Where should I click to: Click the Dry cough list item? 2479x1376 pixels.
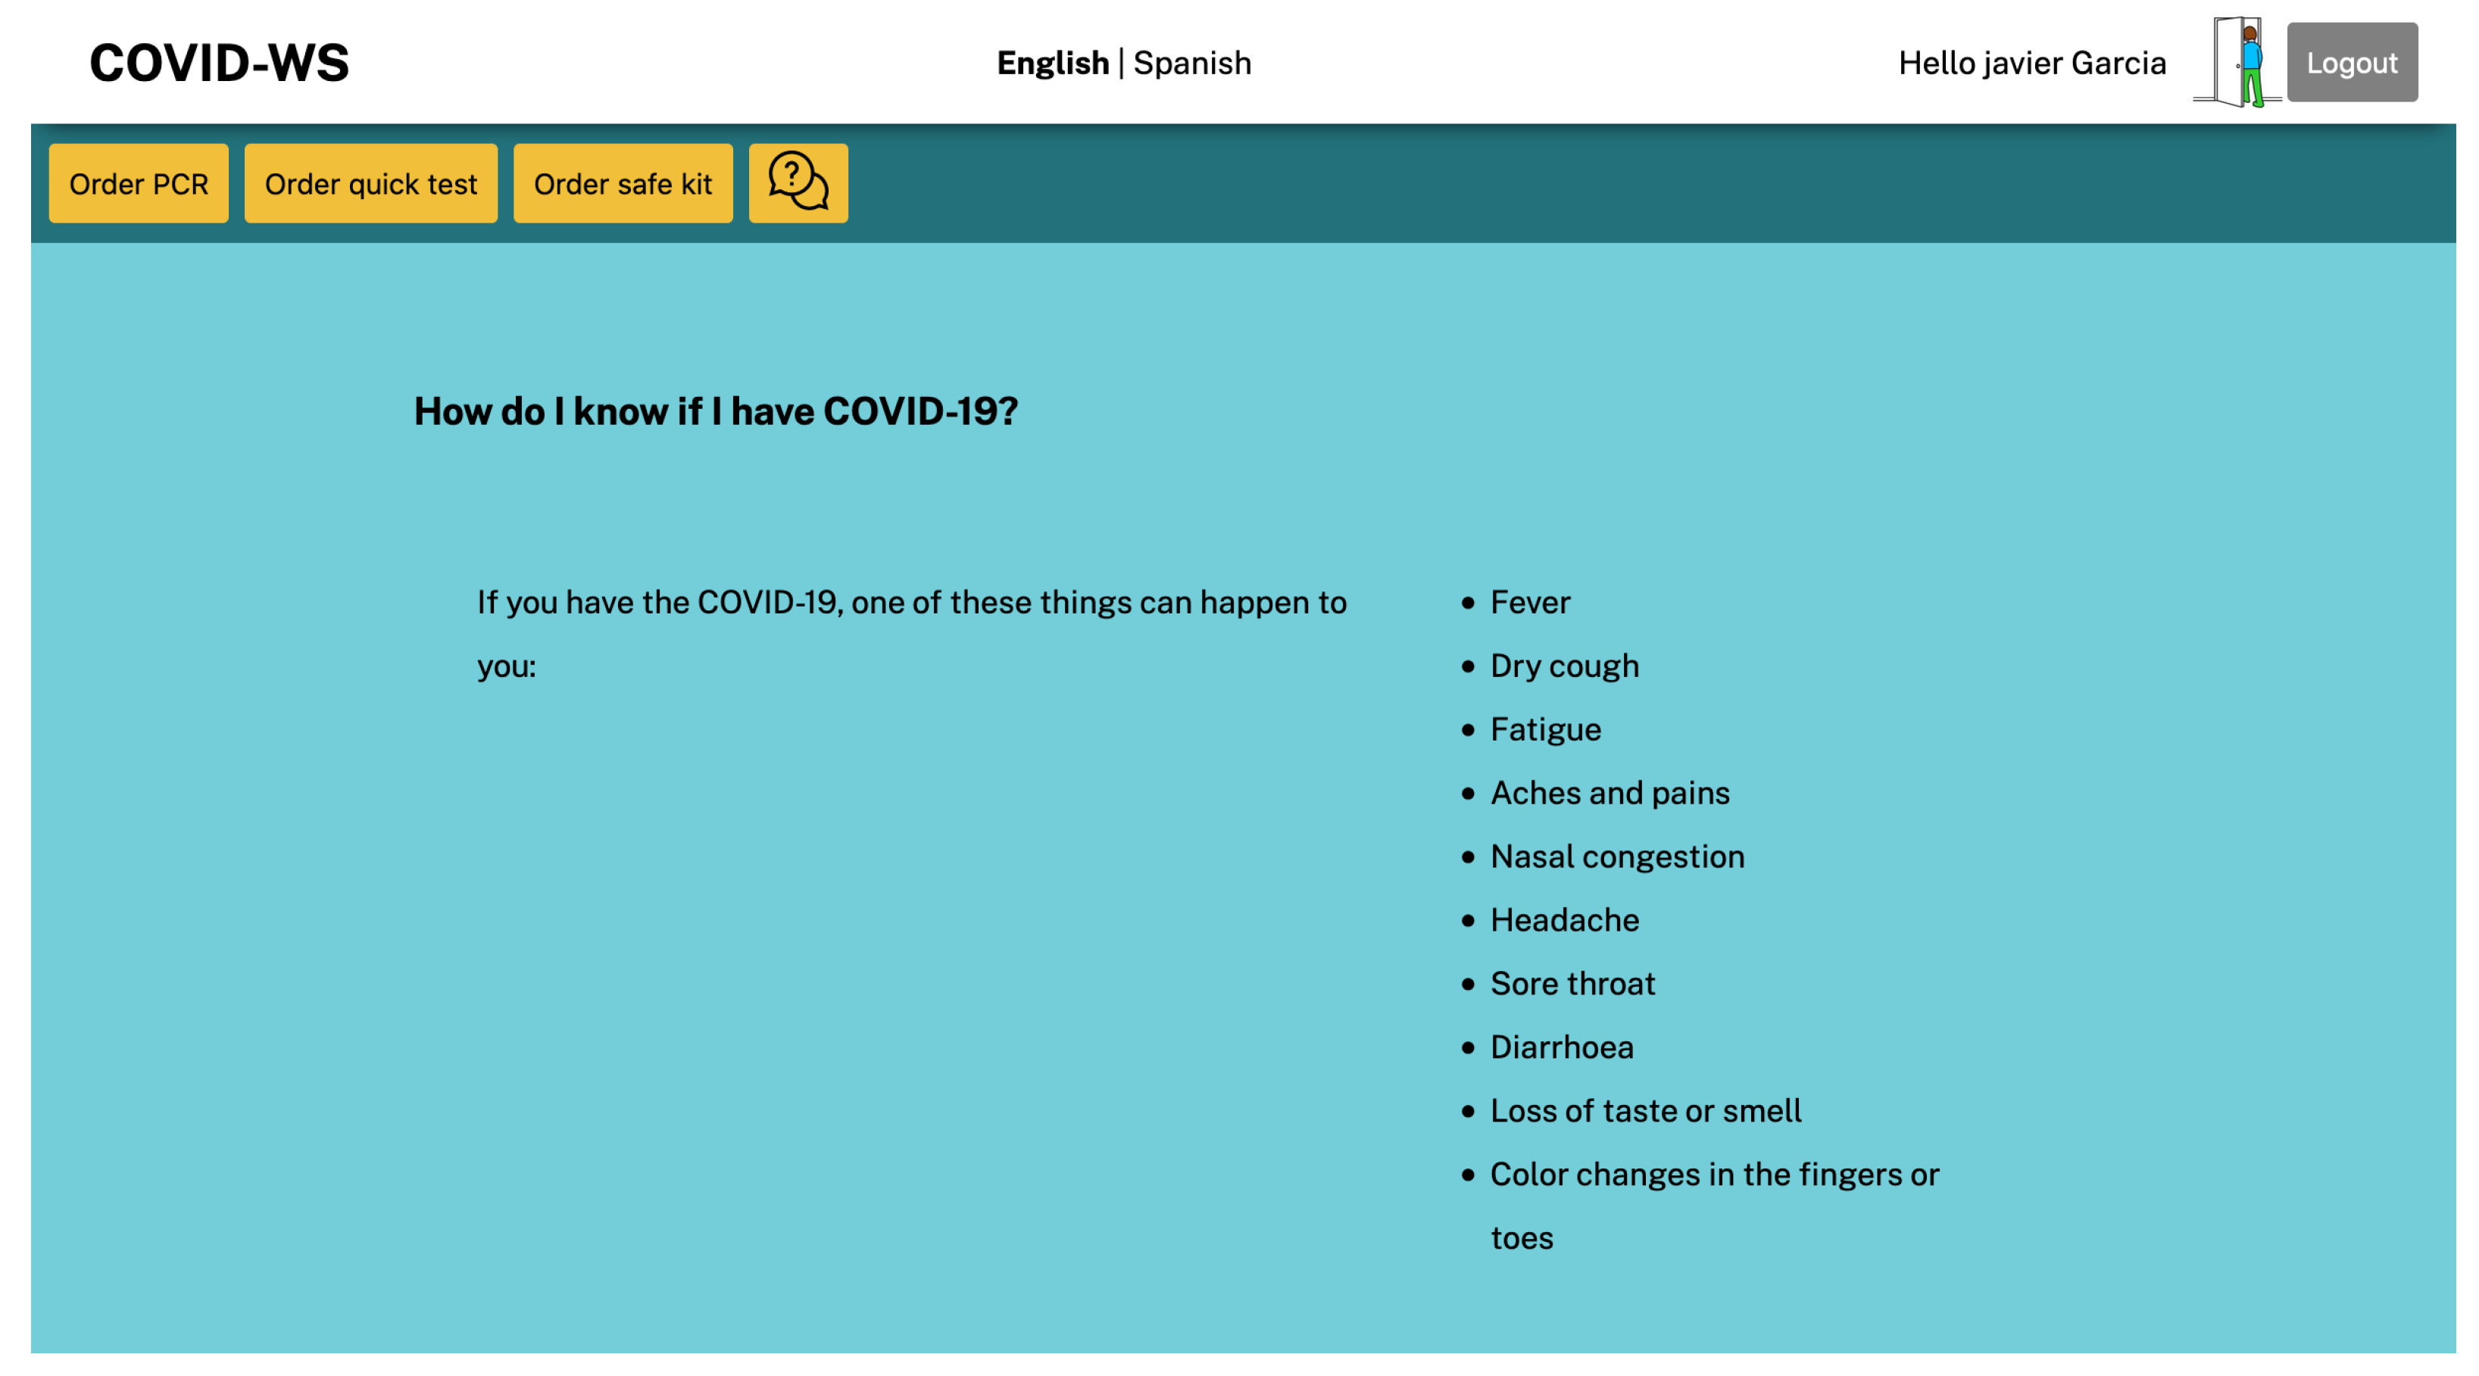coord(1564,666)
